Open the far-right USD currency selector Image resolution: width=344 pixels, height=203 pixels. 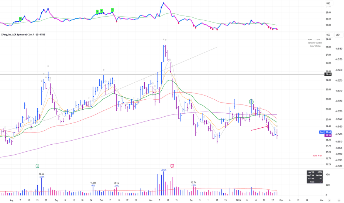pos(338,35)
